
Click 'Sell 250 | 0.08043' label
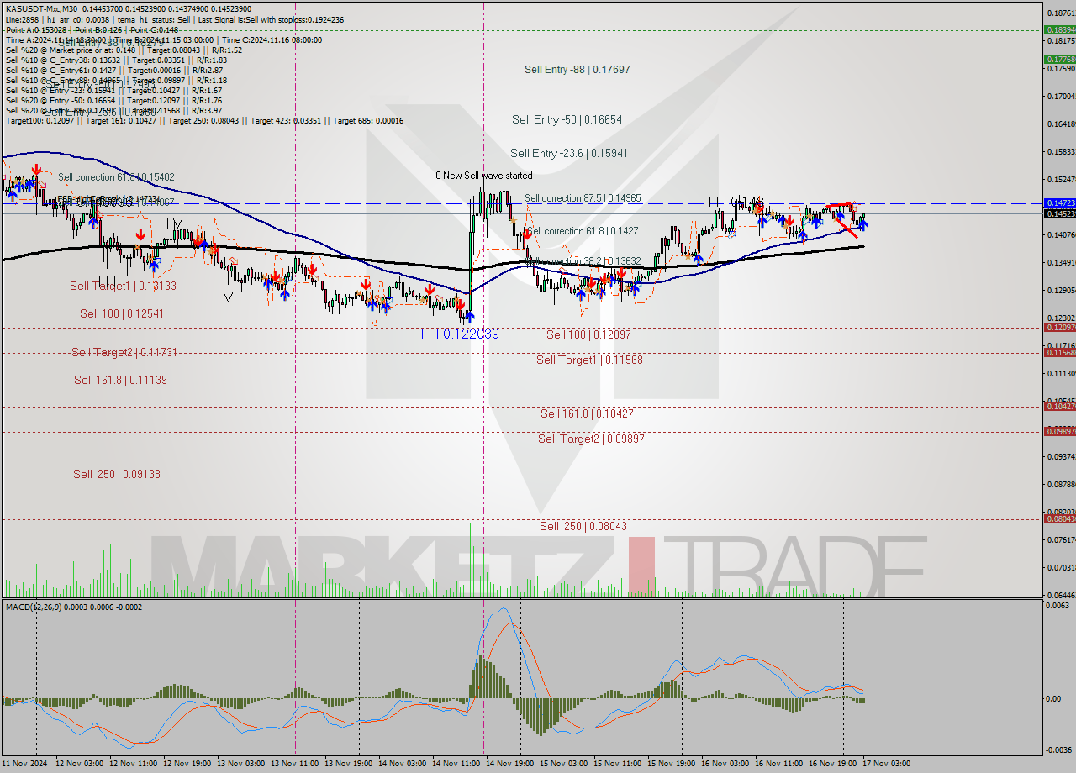[x=583, y=526]
